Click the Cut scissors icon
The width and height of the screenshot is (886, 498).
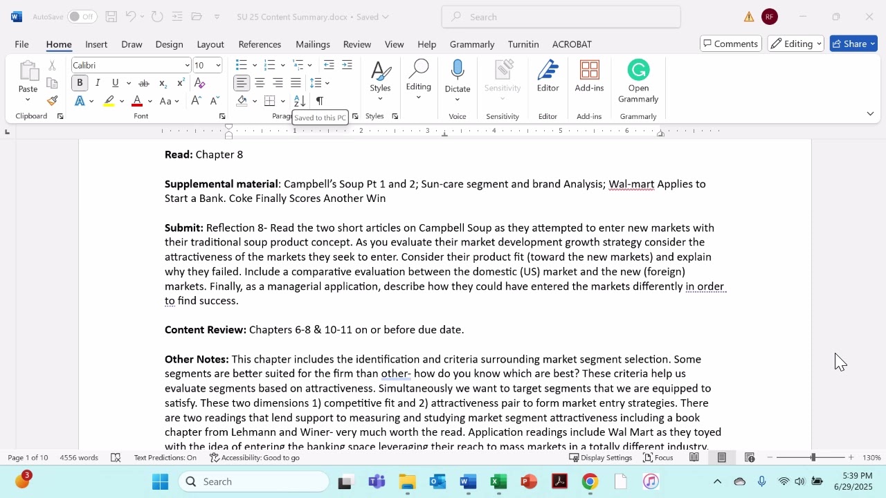pos(52,66)
